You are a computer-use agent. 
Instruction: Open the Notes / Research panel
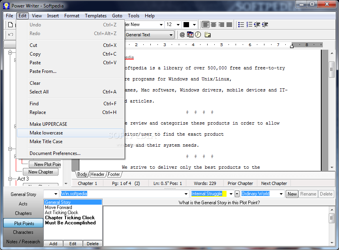point(23,242)
